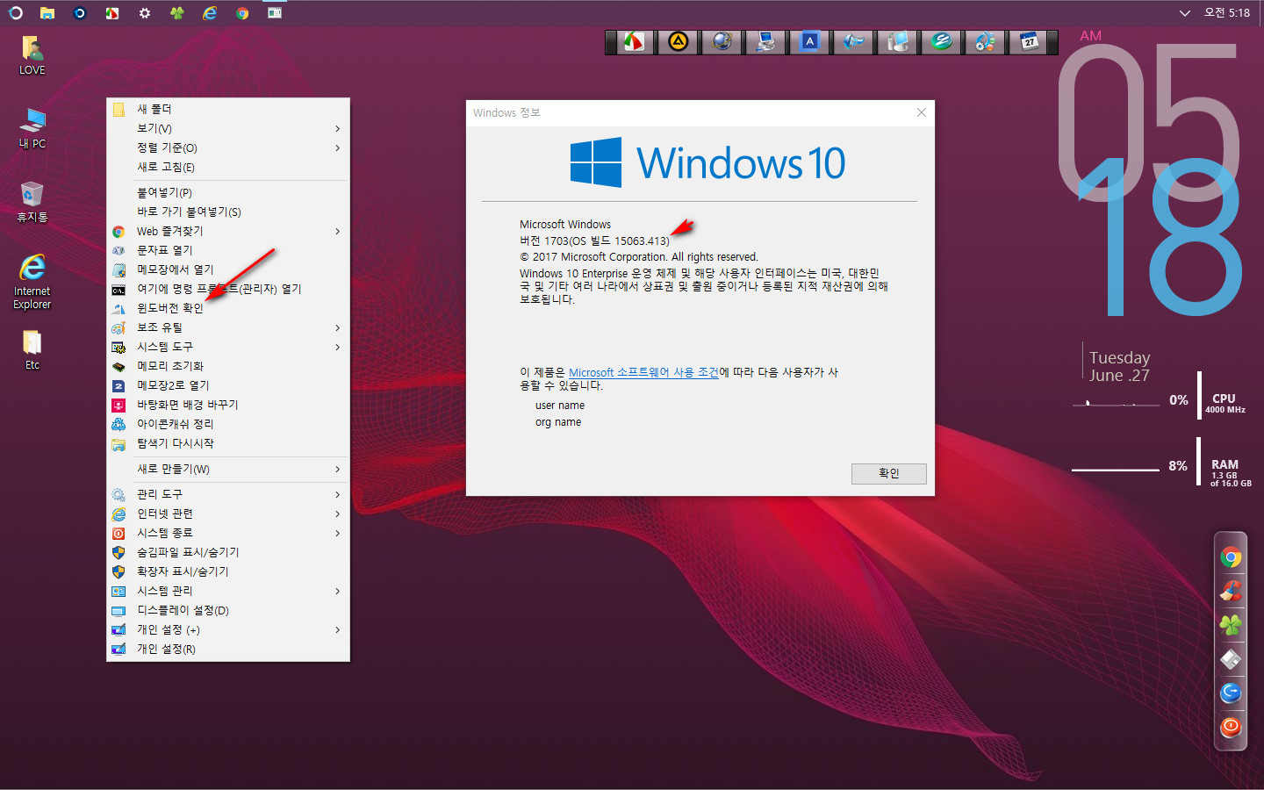
Task: Expand the Web 즐겨찾기 submenu
Action: [228, 231]
